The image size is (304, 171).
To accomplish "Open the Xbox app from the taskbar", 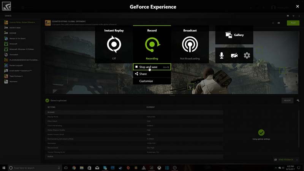I will point(159,168).
